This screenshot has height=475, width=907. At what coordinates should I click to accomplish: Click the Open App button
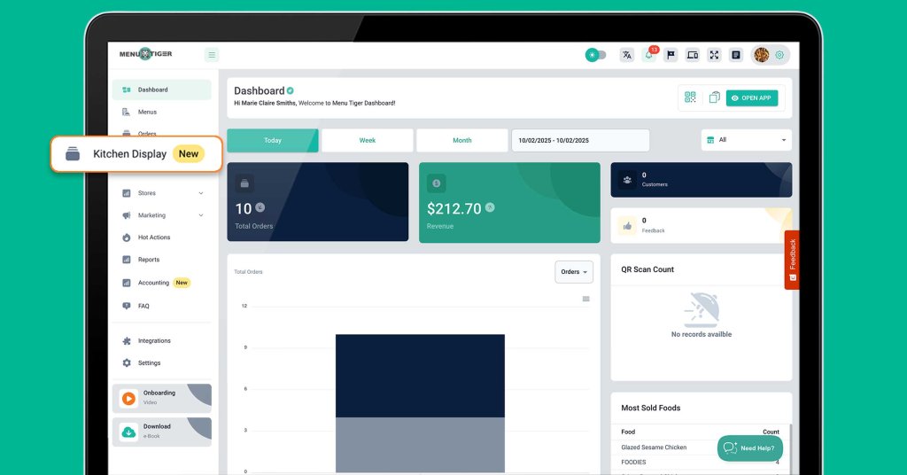click(x=751, y=97)
